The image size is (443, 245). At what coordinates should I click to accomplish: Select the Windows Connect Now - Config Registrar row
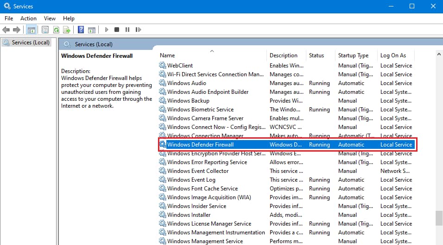pos(286,127)
